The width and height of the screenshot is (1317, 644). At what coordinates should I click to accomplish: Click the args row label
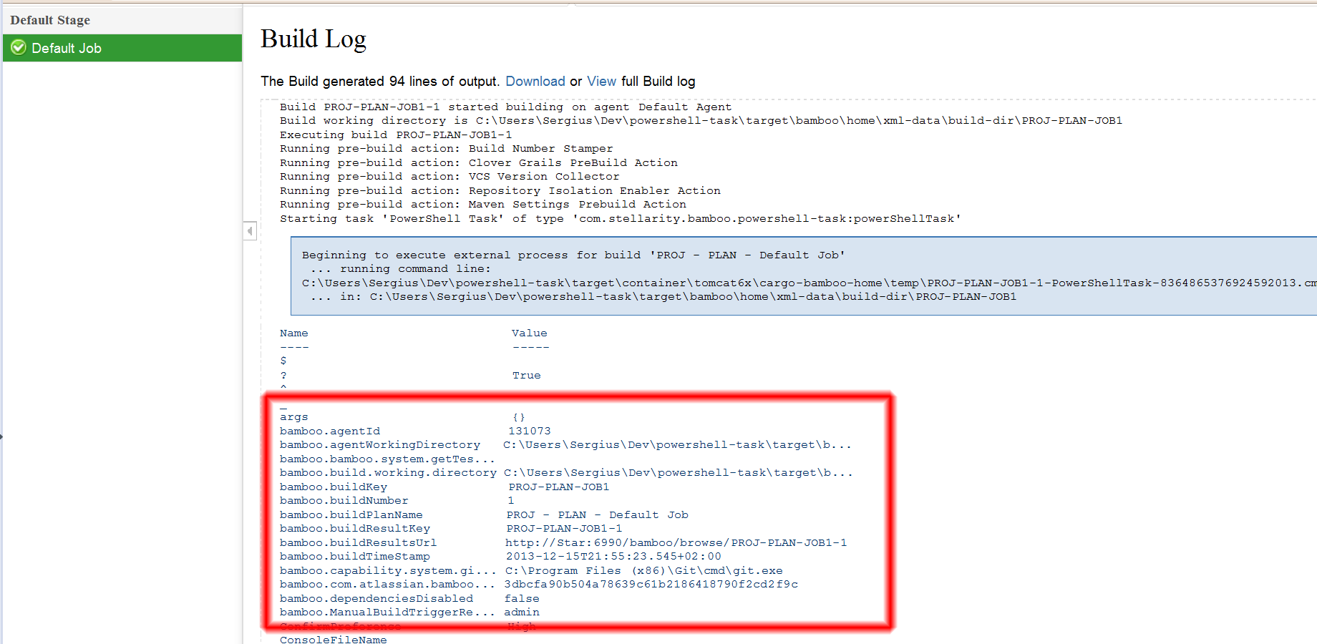(x=294, y=417)
